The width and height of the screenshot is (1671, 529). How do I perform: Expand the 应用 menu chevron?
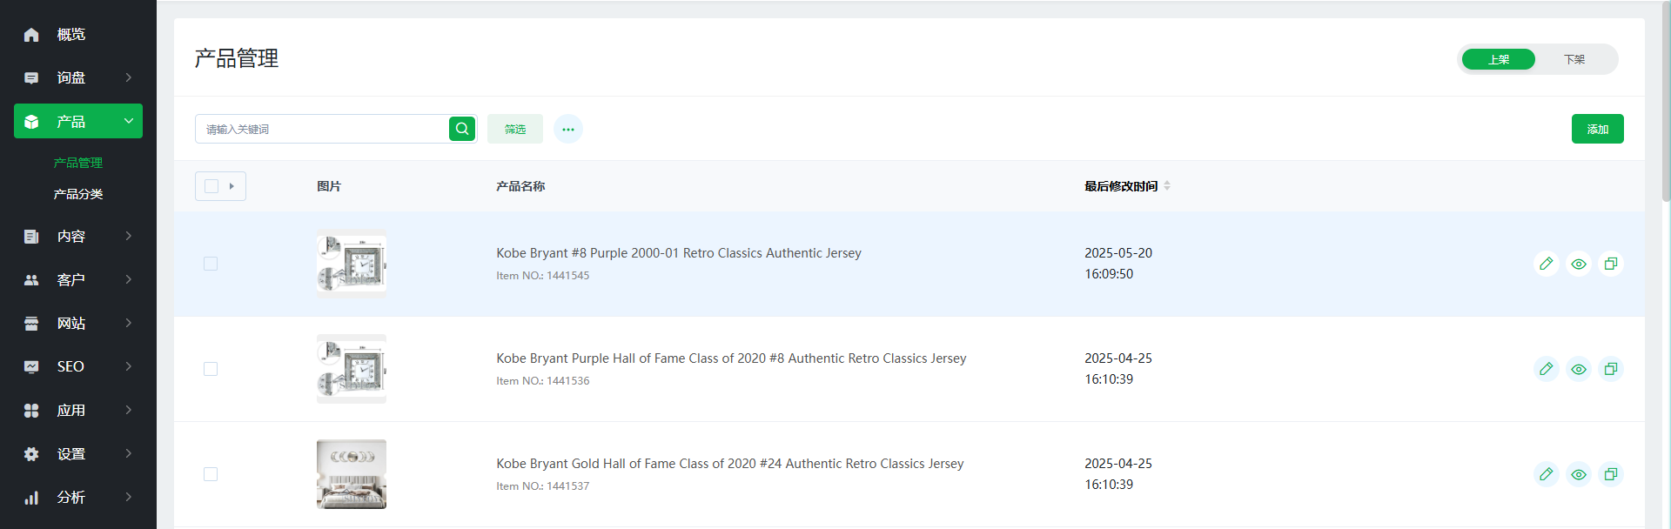129,410
